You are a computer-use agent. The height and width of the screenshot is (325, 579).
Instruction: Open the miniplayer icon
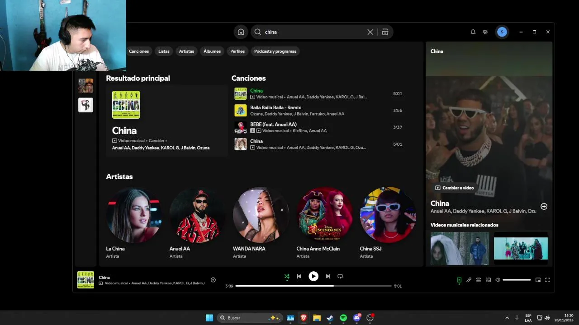tap(538, 280)
